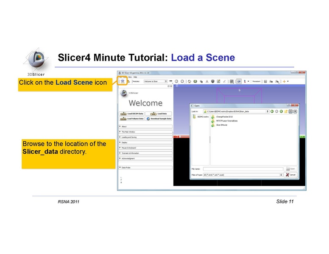Click the File name input field
The image size is (329, 254).
coord(243,169)
